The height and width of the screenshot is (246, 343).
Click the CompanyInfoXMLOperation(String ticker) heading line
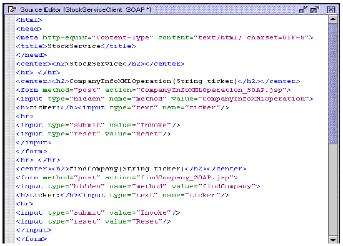click(158, 81)
